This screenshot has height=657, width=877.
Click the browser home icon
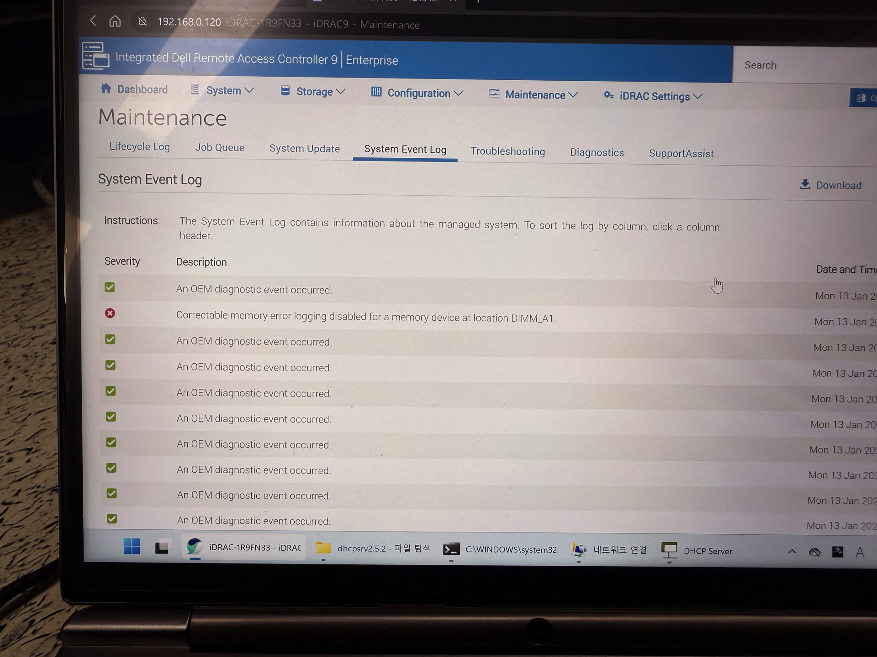[x=115, y=21]
